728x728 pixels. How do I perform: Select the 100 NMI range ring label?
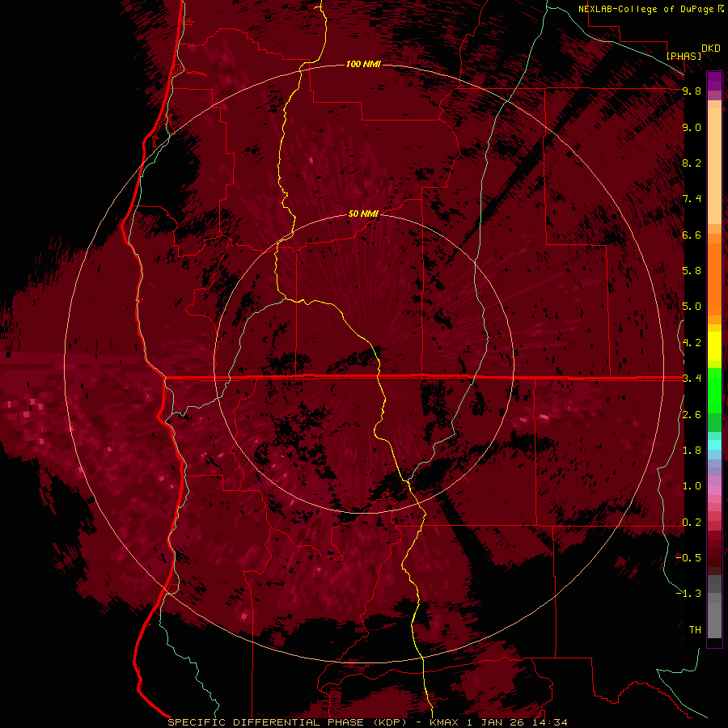pos(363,64)
